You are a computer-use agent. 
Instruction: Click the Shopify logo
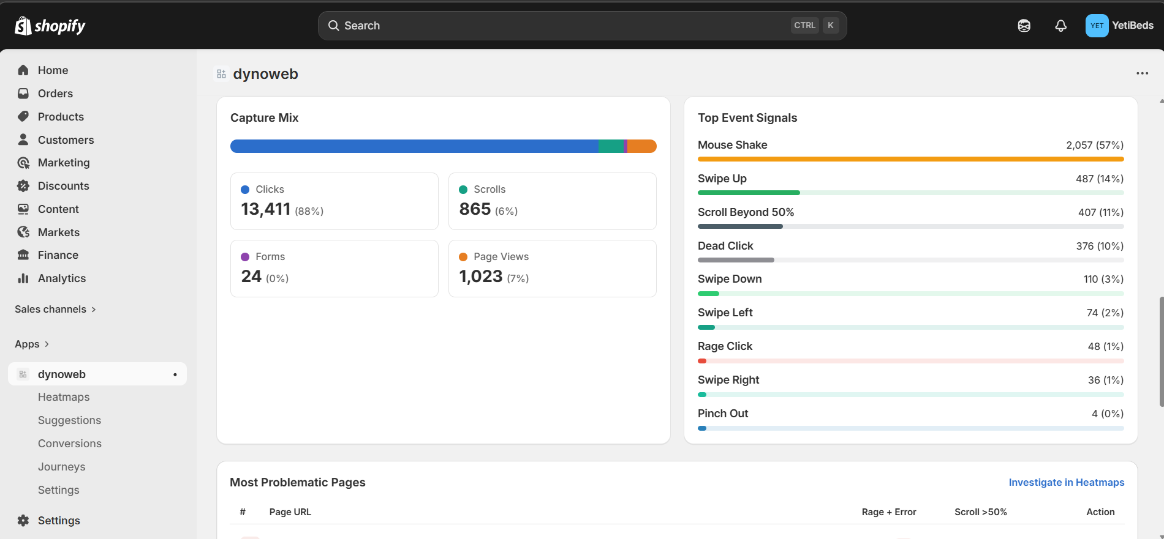click(50, 26)
